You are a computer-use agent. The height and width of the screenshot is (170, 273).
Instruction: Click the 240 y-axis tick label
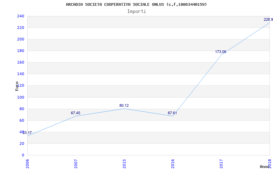coord(20,16)
